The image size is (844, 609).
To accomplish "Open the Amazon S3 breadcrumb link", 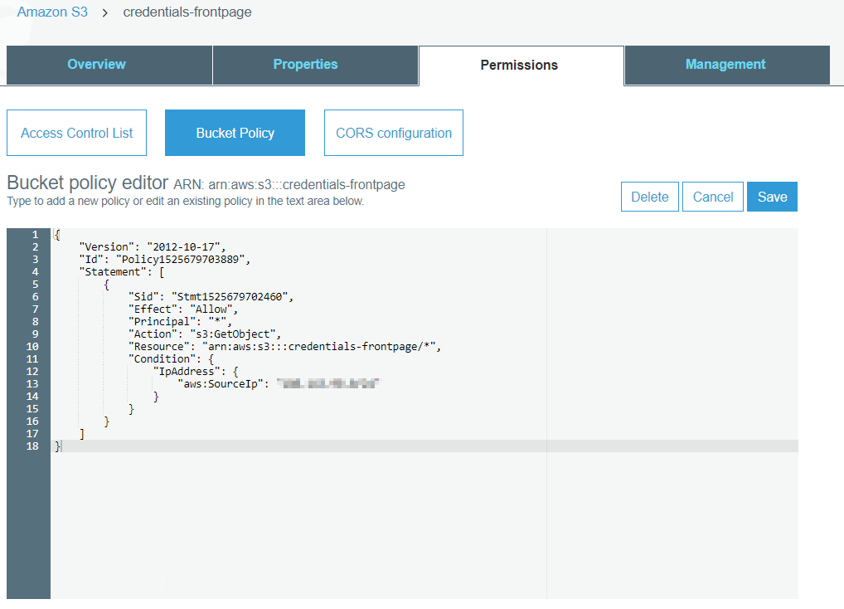I will point(52,12).
